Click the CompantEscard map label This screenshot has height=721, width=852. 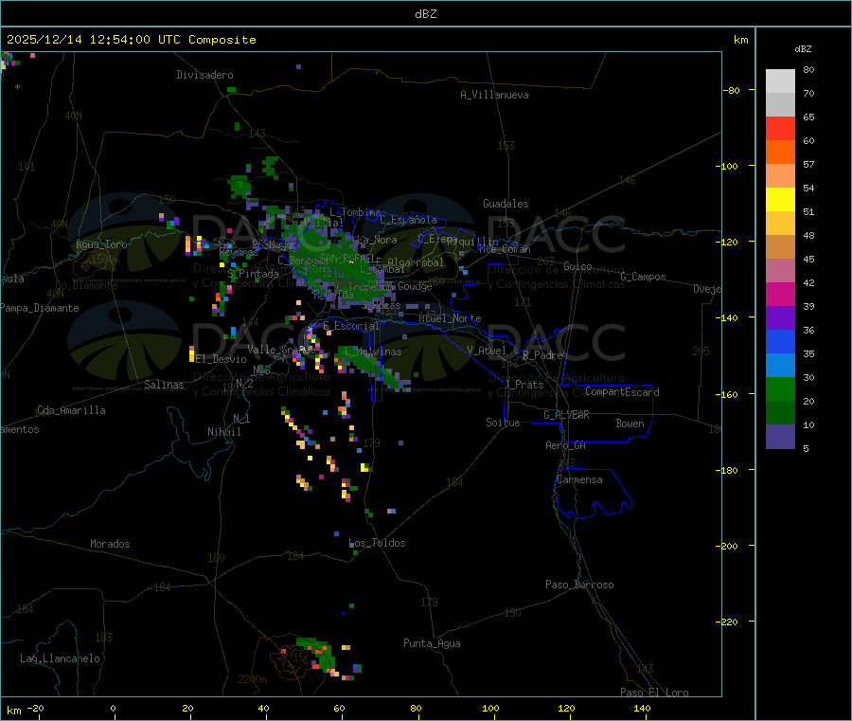click(622, 392)
